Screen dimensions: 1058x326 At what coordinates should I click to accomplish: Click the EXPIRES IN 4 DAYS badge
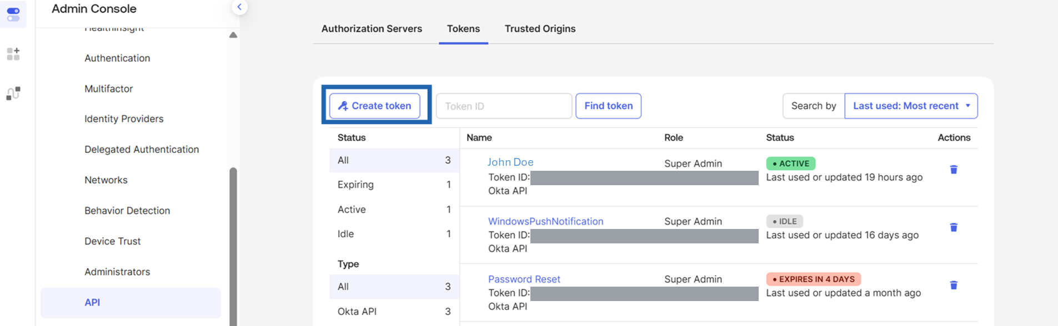point(814,279)
